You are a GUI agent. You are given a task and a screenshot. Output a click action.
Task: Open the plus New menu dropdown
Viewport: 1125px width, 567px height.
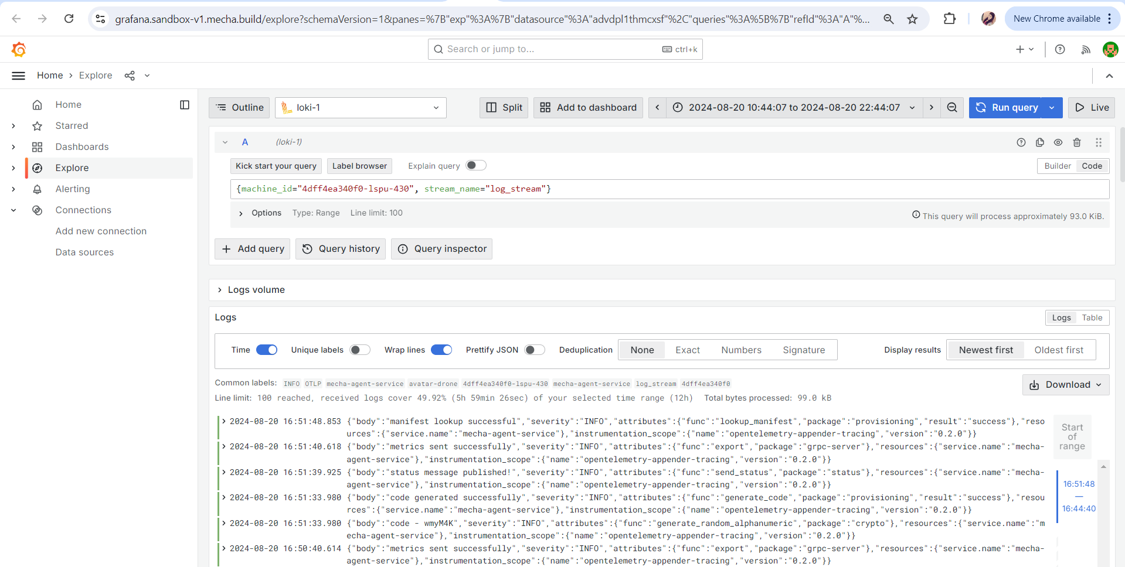(x=1025, y=49)
